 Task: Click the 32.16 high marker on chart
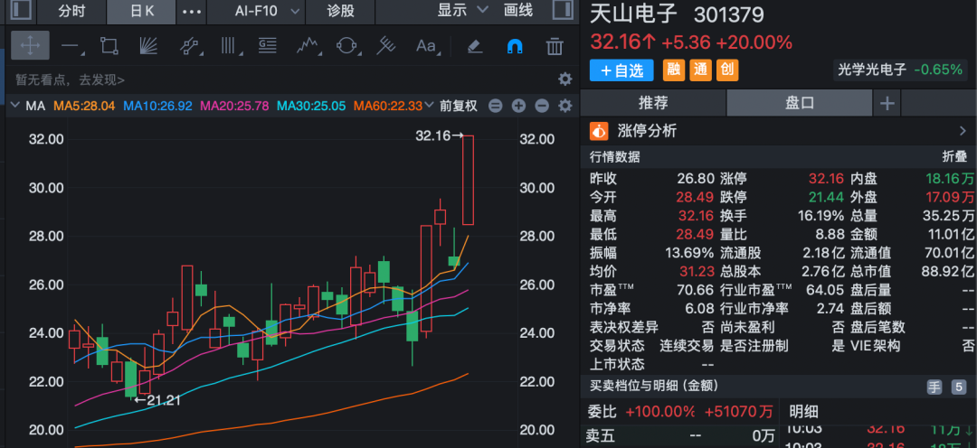440,135
